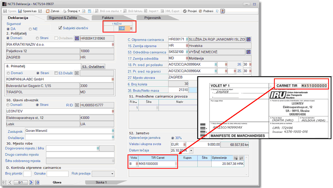The width and height of the screenshot is (333, 188).
Task: Submit the declaration with Podnesi
Action: point(206,11)
